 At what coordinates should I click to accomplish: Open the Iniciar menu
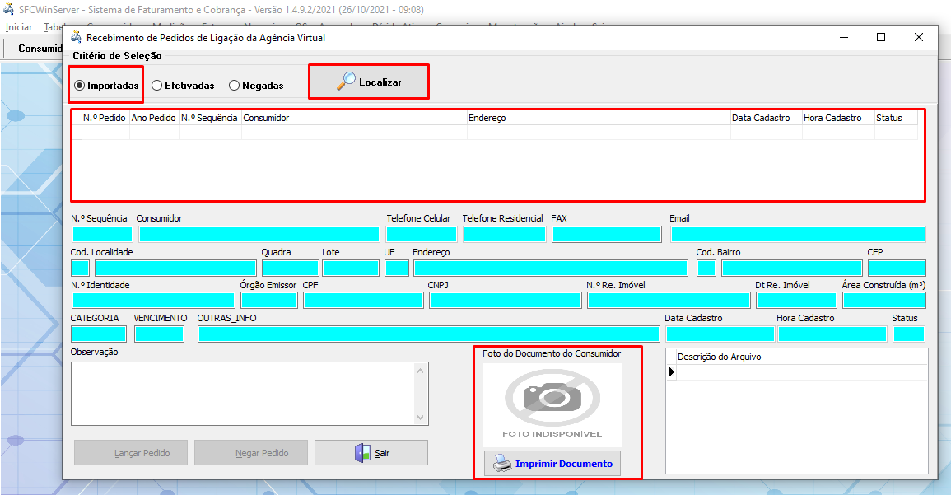click(19, 27)
